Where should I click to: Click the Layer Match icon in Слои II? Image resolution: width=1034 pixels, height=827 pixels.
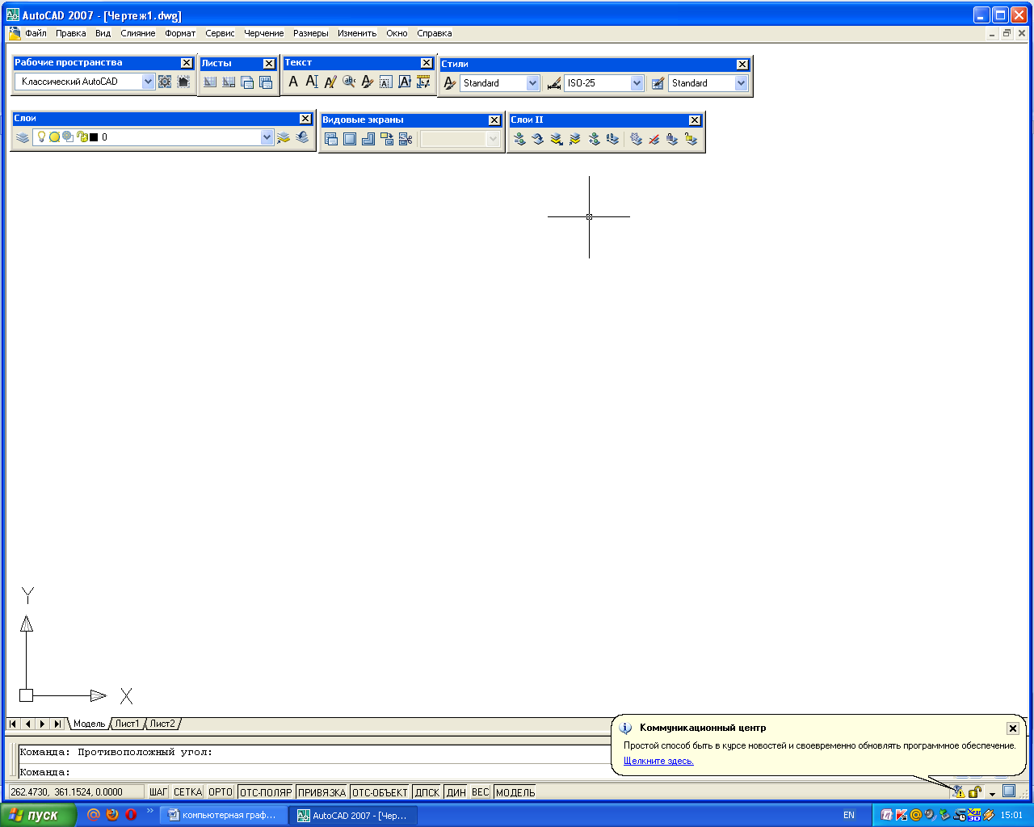(x=519, y=139)
